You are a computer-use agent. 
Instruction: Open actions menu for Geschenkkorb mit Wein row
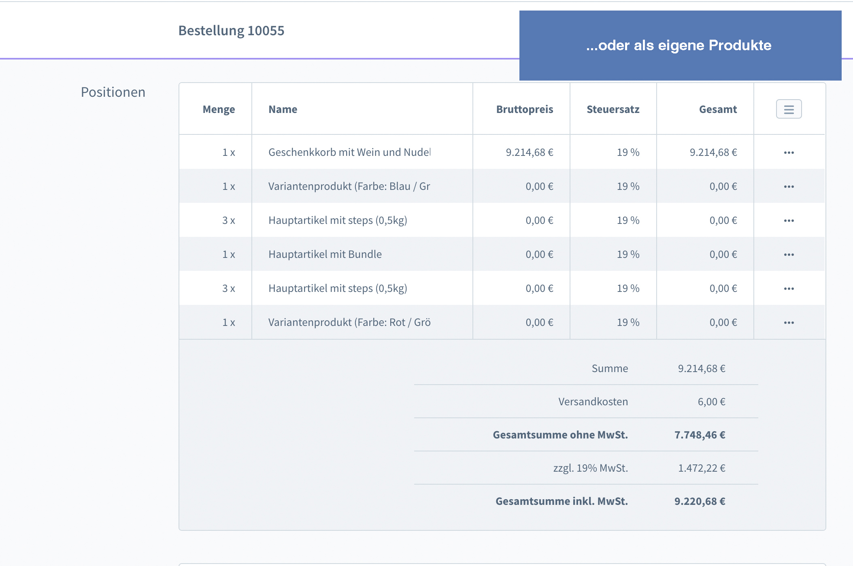click(789, 153)
